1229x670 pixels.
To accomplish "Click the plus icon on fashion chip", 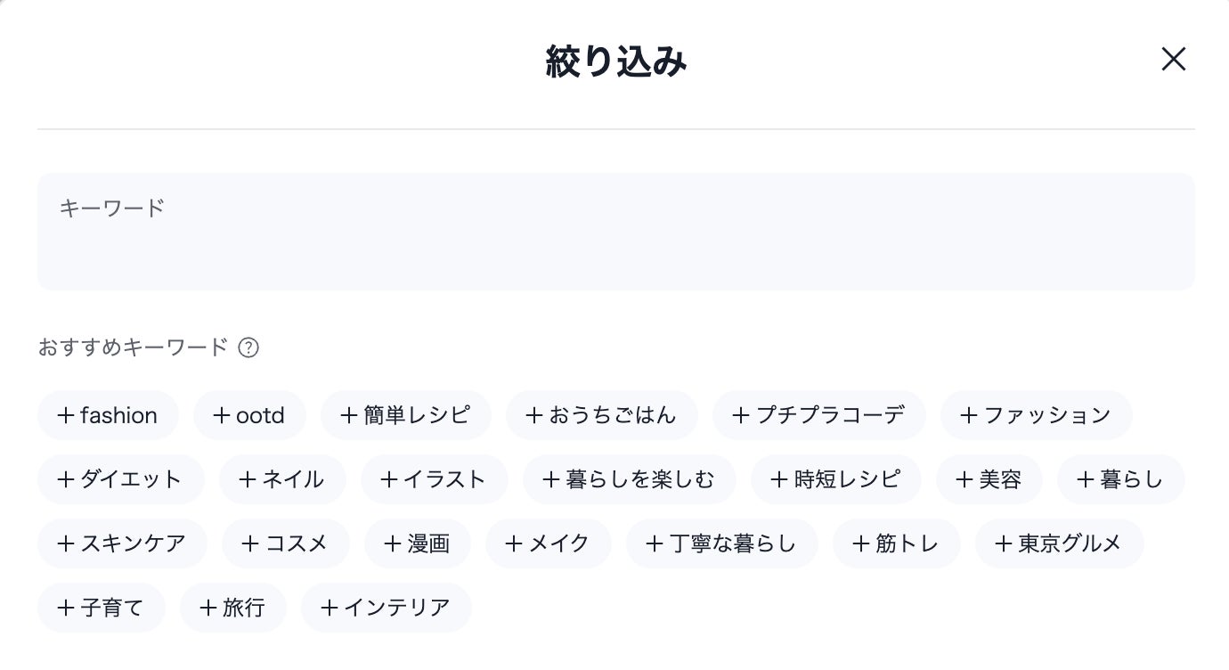I will 66,414.
